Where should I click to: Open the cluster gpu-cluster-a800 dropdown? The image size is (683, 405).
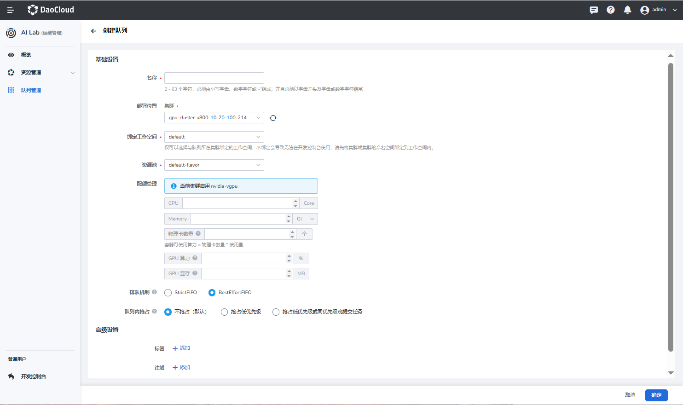214,118
